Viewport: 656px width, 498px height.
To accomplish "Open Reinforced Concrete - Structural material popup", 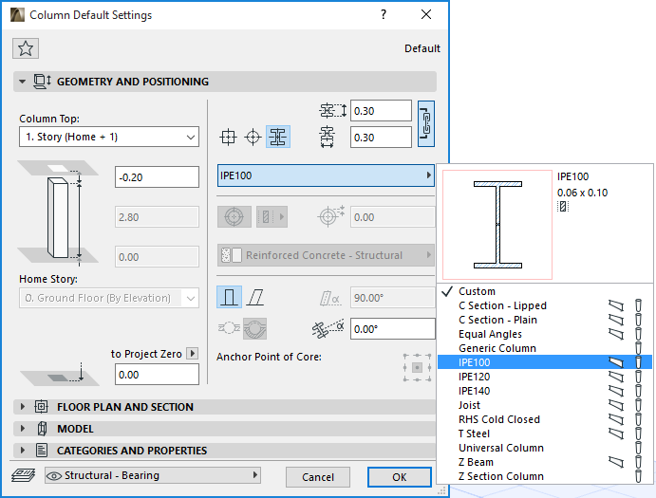I will (326, 255).
